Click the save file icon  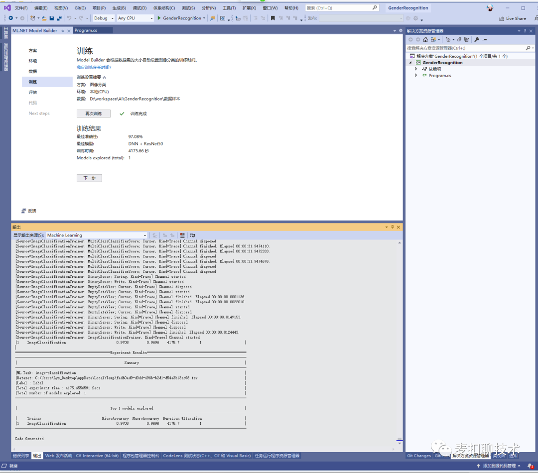52,18
